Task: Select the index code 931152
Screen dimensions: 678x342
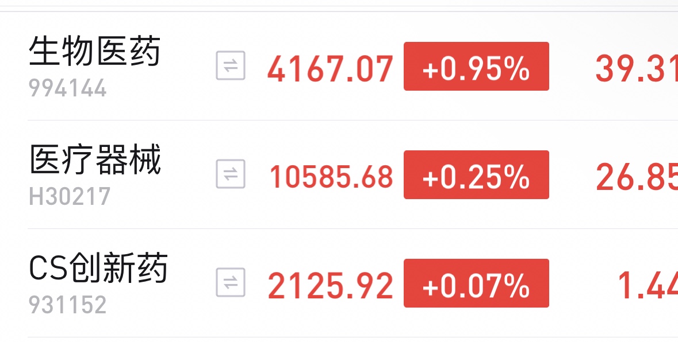Action: pos(67,305)
